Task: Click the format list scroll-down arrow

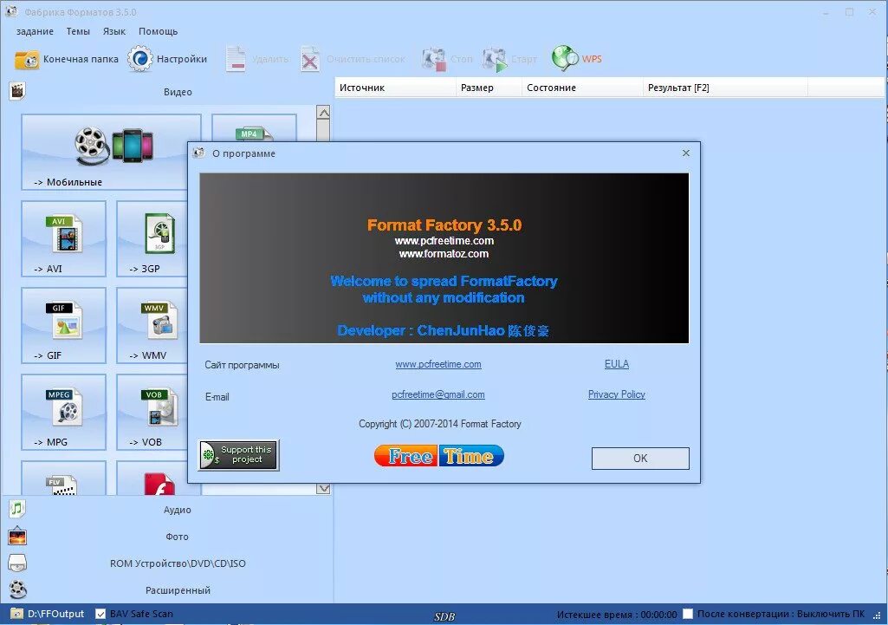Action: pos(323,488)
